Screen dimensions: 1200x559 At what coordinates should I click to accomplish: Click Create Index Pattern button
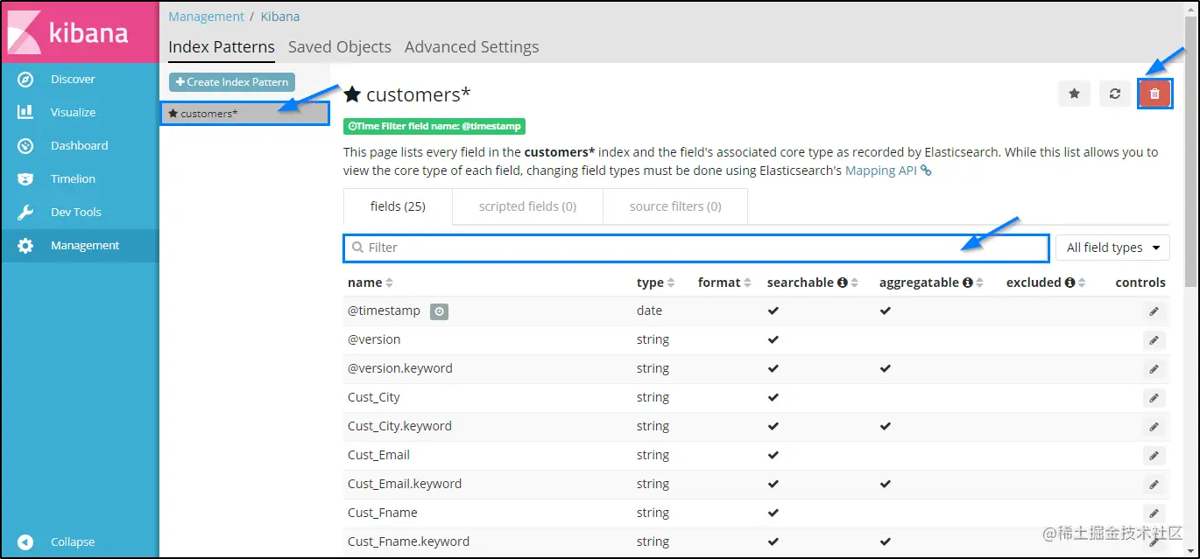coord(232,82)
